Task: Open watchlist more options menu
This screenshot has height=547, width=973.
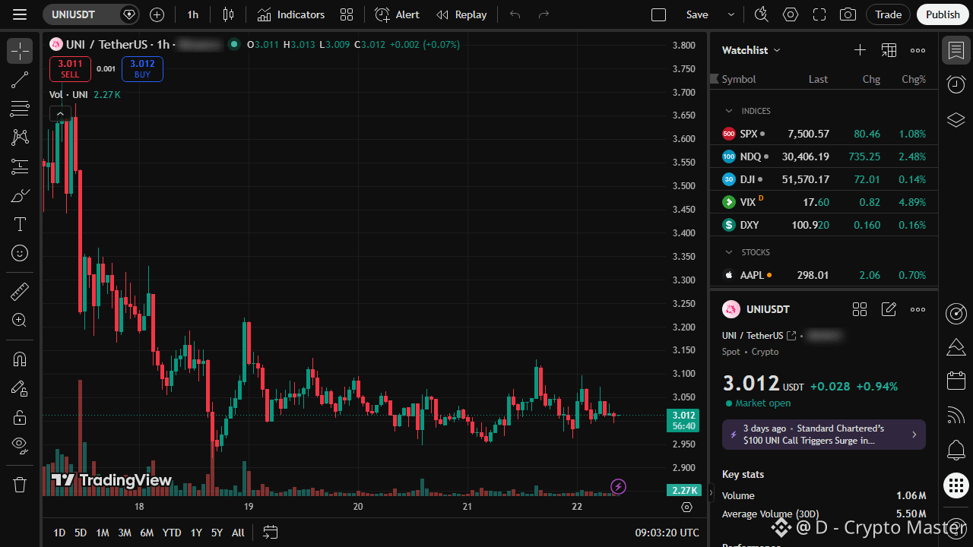Action: coord(918,50)
